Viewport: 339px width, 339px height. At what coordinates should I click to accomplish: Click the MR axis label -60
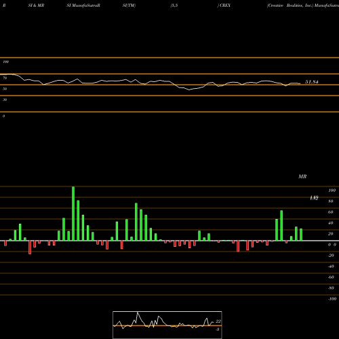(x=331, y=277)
